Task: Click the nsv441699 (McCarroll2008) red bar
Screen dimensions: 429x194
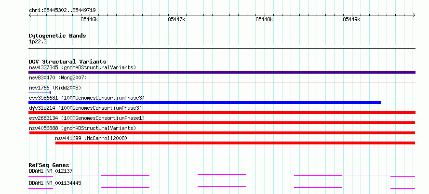Action: tap(235, 143)
